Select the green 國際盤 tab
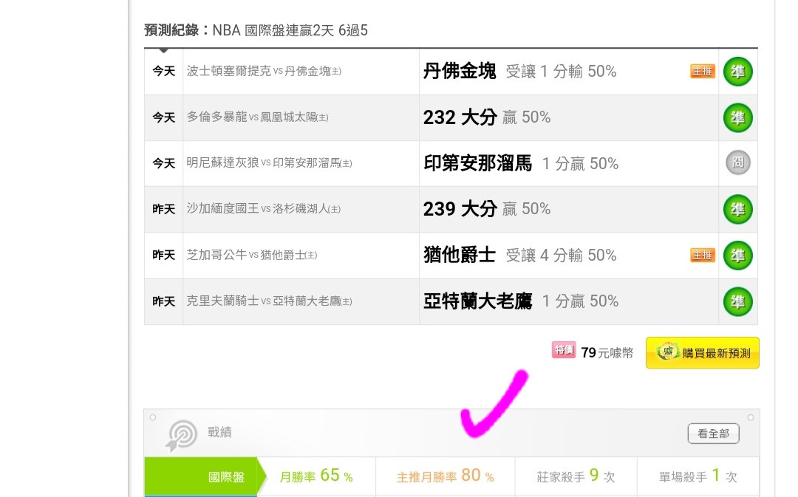Viewport: 798px width, 497px height. [205, 476]
